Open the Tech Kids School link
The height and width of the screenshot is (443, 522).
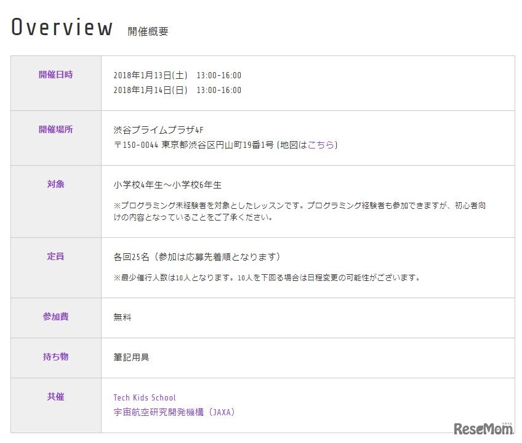pyautogui.click(x=145, y=397)
